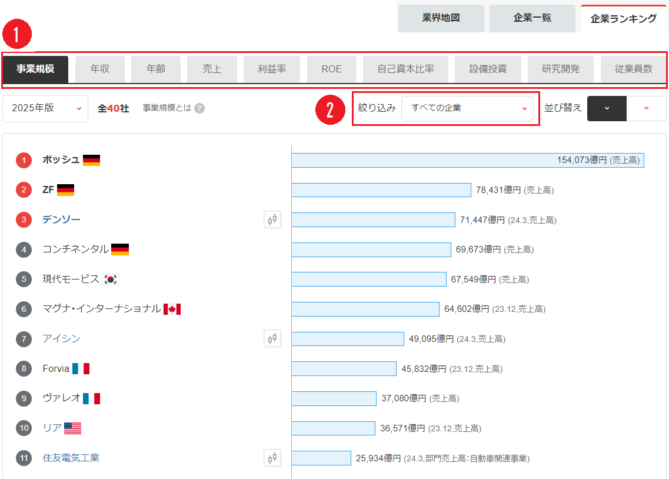Click rank 1 badge for ボッシュ
The width and height of the screenshot is (669, 479).
[24, 161]
